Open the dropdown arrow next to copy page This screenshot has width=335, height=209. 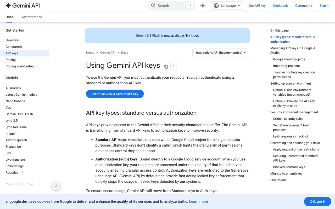coord(174,66)
